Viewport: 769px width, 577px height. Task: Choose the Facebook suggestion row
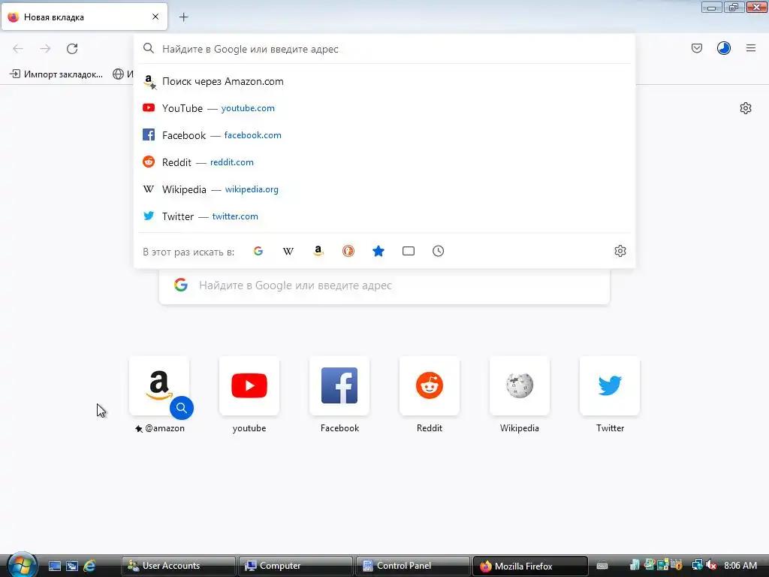click(384, 135)
